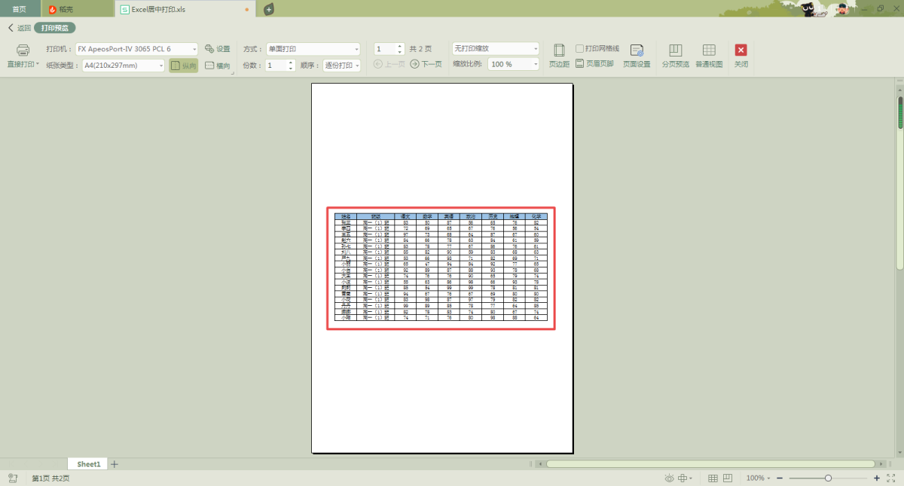Switch to 普通视图 normal view
904x486 pixels.
coord(709,51)
